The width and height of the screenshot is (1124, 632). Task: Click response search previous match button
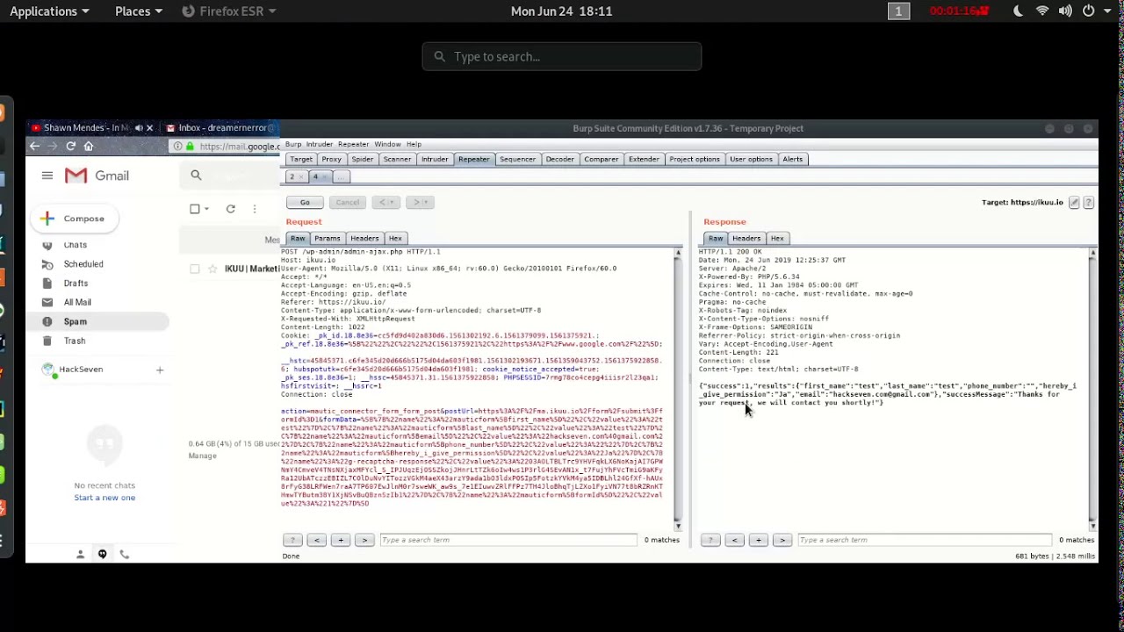(x=735, y=541)
